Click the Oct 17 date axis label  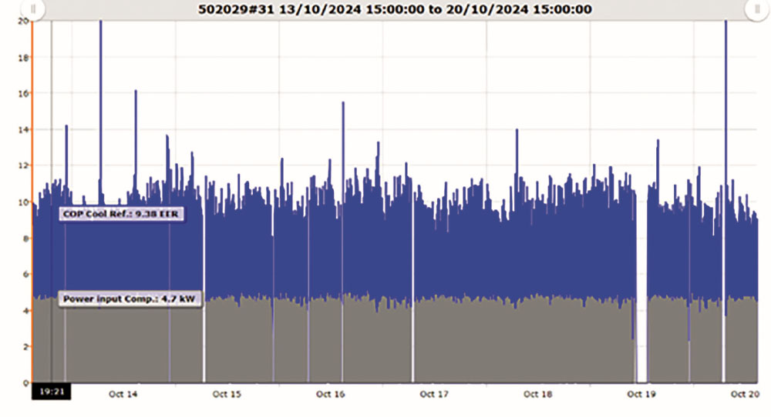click(x=434, y=394)
